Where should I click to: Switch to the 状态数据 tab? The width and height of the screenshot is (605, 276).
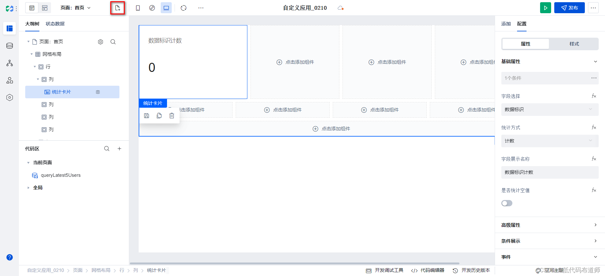coord(55,24)
